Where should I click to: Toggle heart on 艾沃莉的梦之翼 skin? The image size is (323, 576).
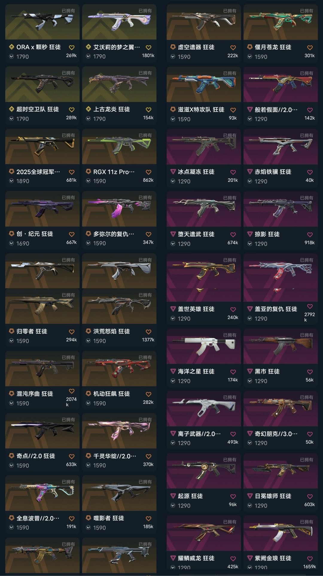[x=148, y=47]
